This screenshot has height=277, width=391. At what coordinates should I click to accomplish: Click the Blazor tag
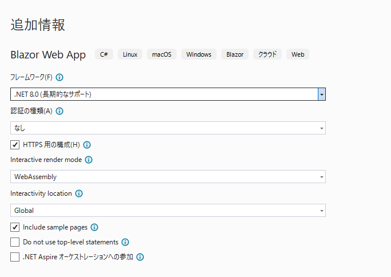[x=235, y=54]
